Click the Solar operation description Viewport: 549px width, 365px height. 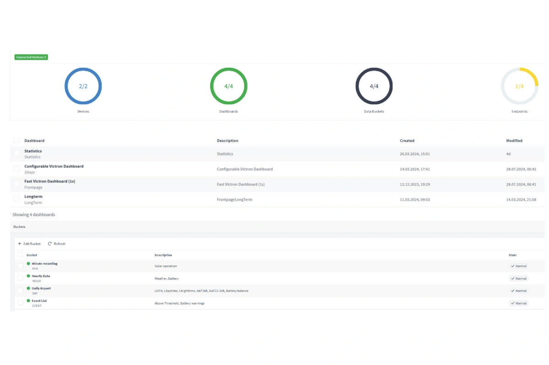click(x=166, y=266)
